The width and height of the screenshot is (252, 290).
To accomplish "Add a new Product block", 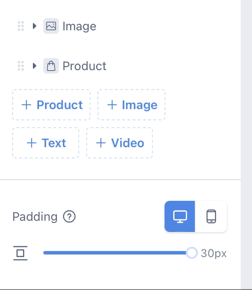I will coord(51,105).
